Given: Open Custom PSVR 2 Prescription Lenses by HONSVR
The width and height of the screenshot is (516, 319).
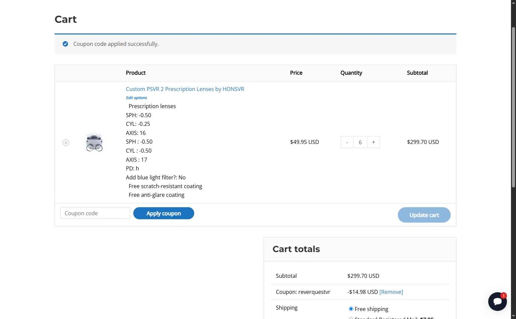Looking at the screenshot, I should coord(185,89).
